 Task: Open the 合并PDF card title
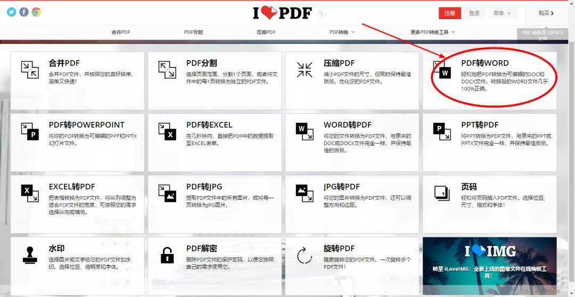[64, 63]
